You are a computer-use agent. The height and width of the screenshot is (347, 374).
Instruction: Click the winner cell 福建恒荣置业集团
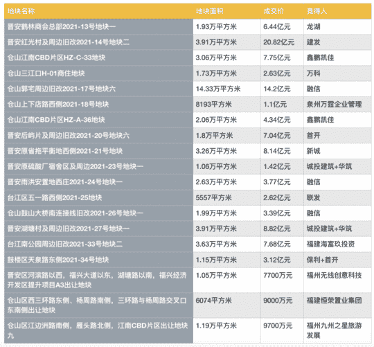click(337, 305)
